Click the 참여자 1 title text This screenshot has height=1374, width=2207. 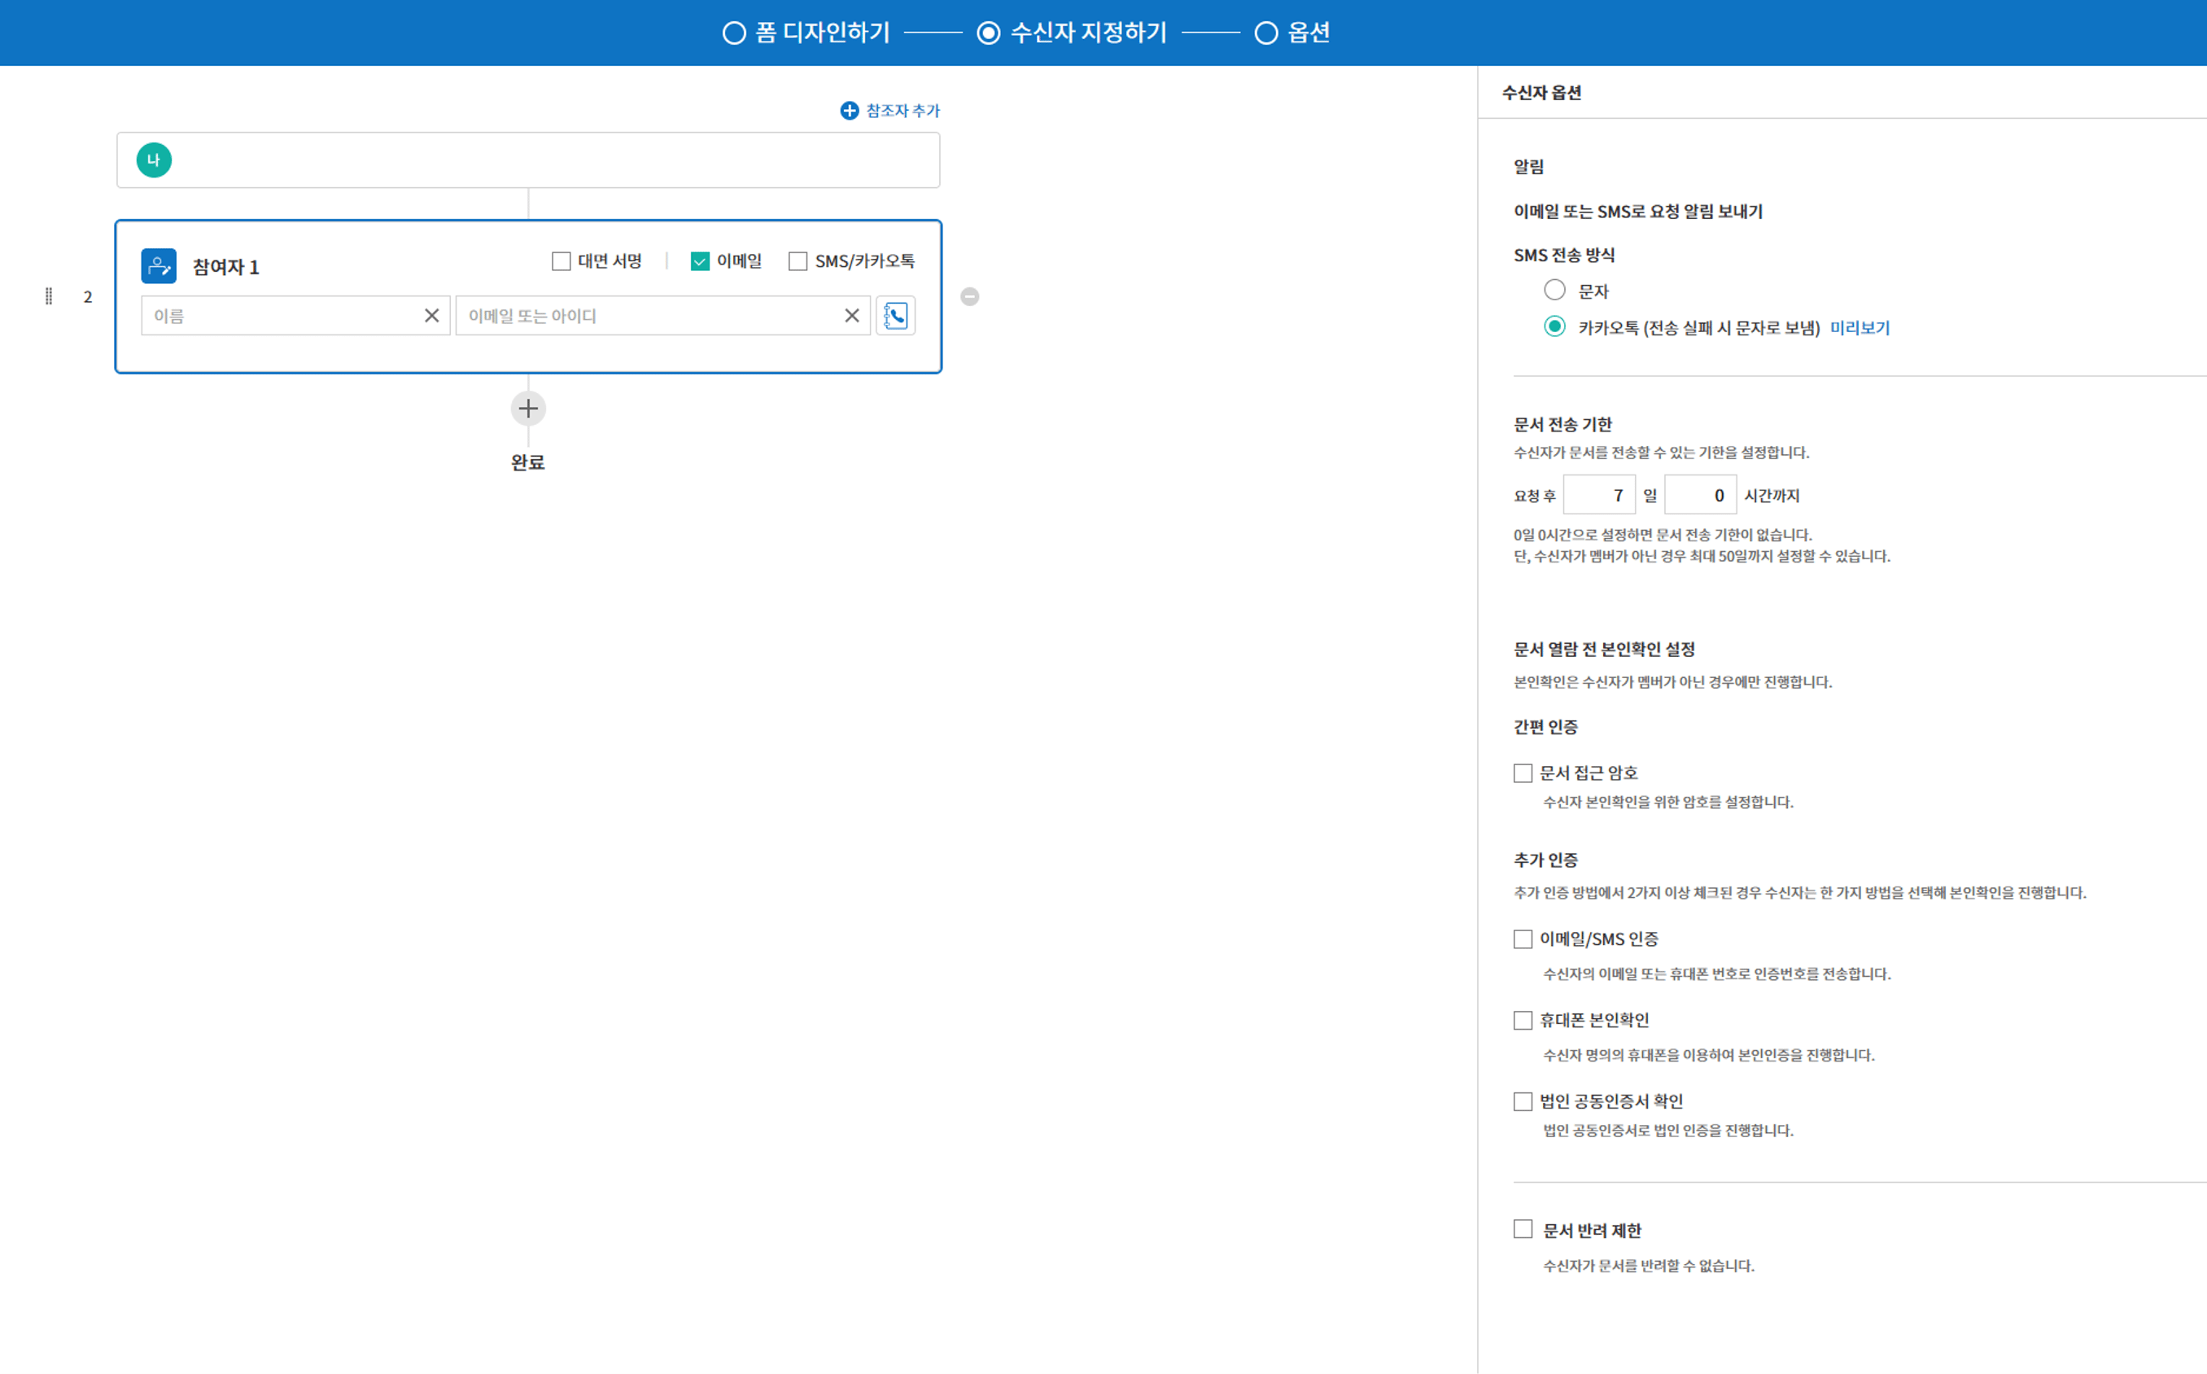[x=226, y=267]
